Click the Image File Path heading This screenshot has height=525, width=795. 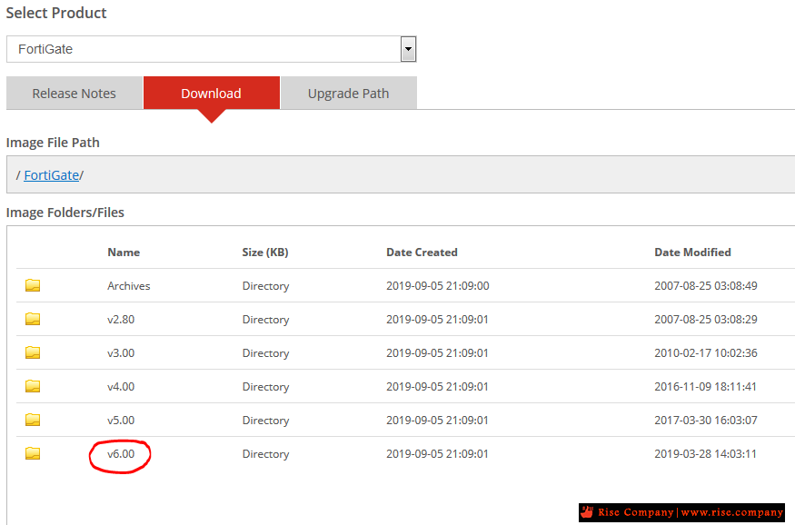(x=53, y=143)
